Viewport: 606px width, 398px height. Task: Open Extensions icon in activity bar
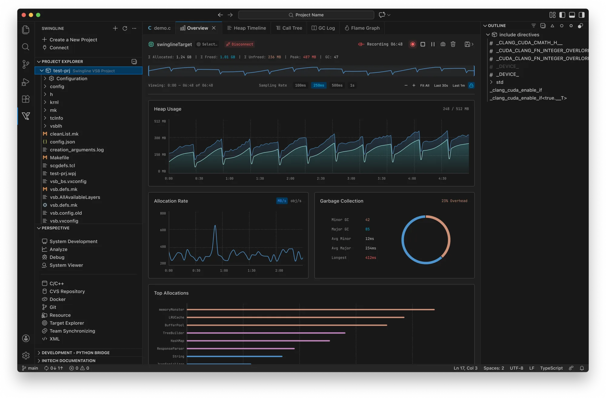[x=26, y=99]
